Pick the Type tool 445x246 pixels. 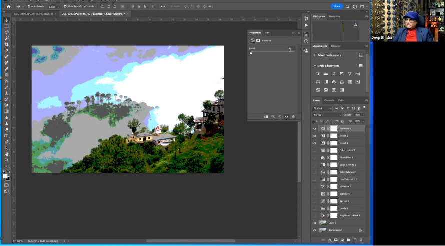tap(6, 136)
